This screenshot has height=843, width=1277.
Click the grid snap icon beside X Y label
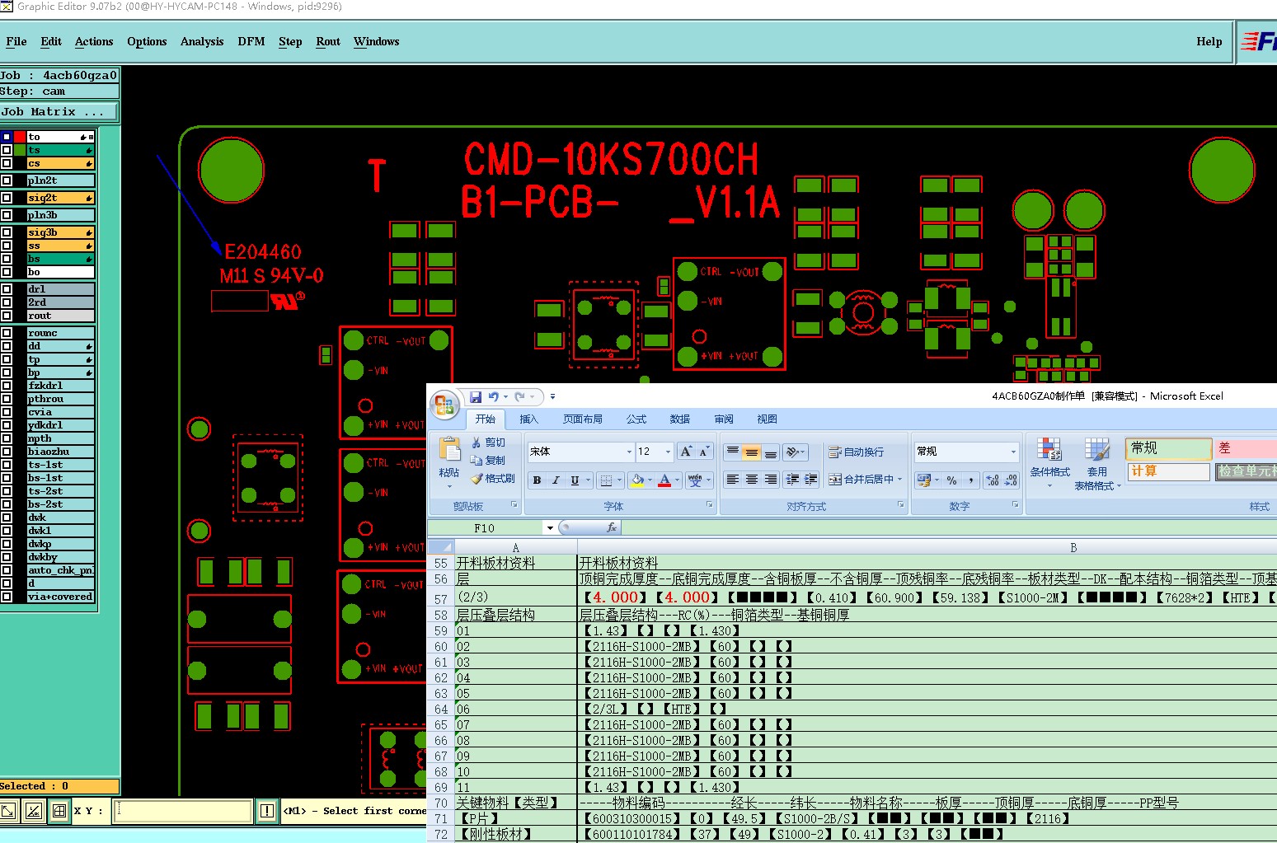coord(59,811)
